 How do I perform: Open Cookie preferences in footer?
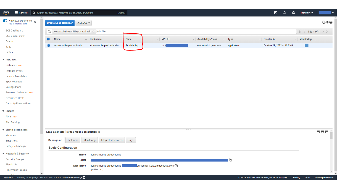point(324,177)
